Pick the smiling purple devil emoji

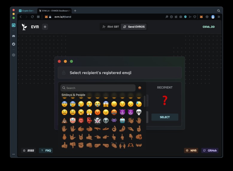click(122, 112)
